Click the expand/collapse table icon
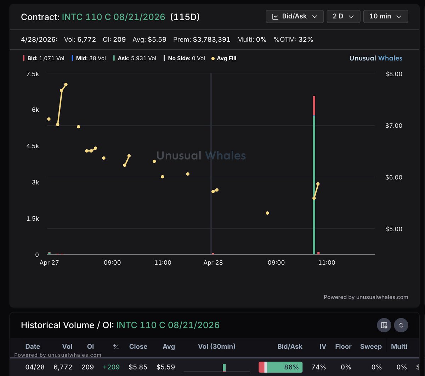This screenshot has height=376, width=425. (401, 325)
